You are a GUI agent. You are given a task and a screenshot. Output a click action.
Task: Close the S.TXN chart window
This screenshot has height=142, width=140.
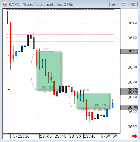tap(133, 5)
